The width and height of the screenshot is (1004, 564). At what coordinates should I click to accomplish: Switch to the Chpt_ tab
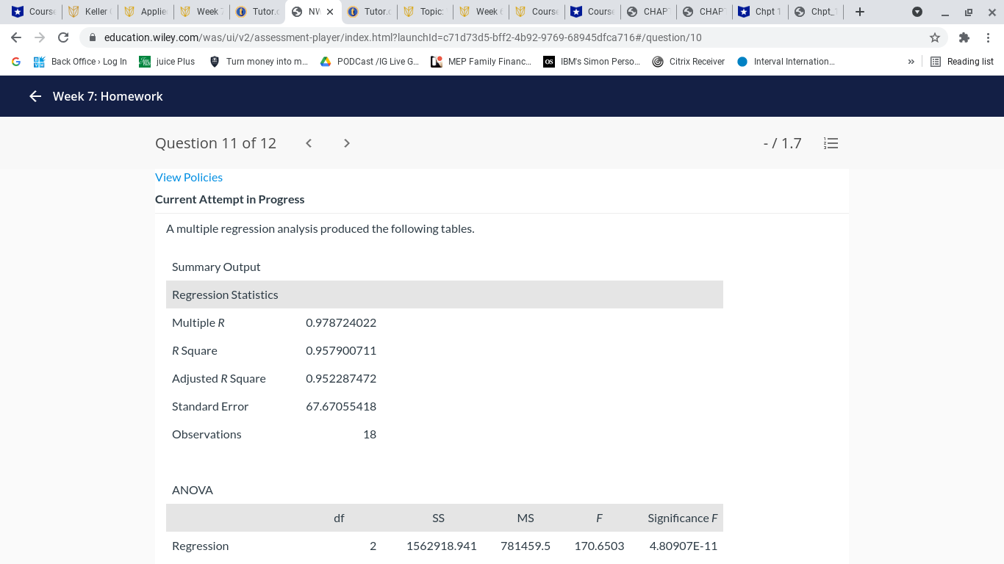pos(817,12)
